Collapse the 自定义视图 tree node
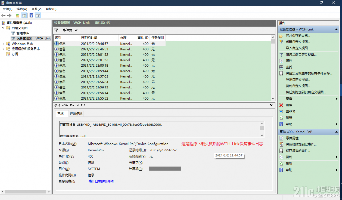The width and height of the screenshot is (342, 200). coord(3,28)
